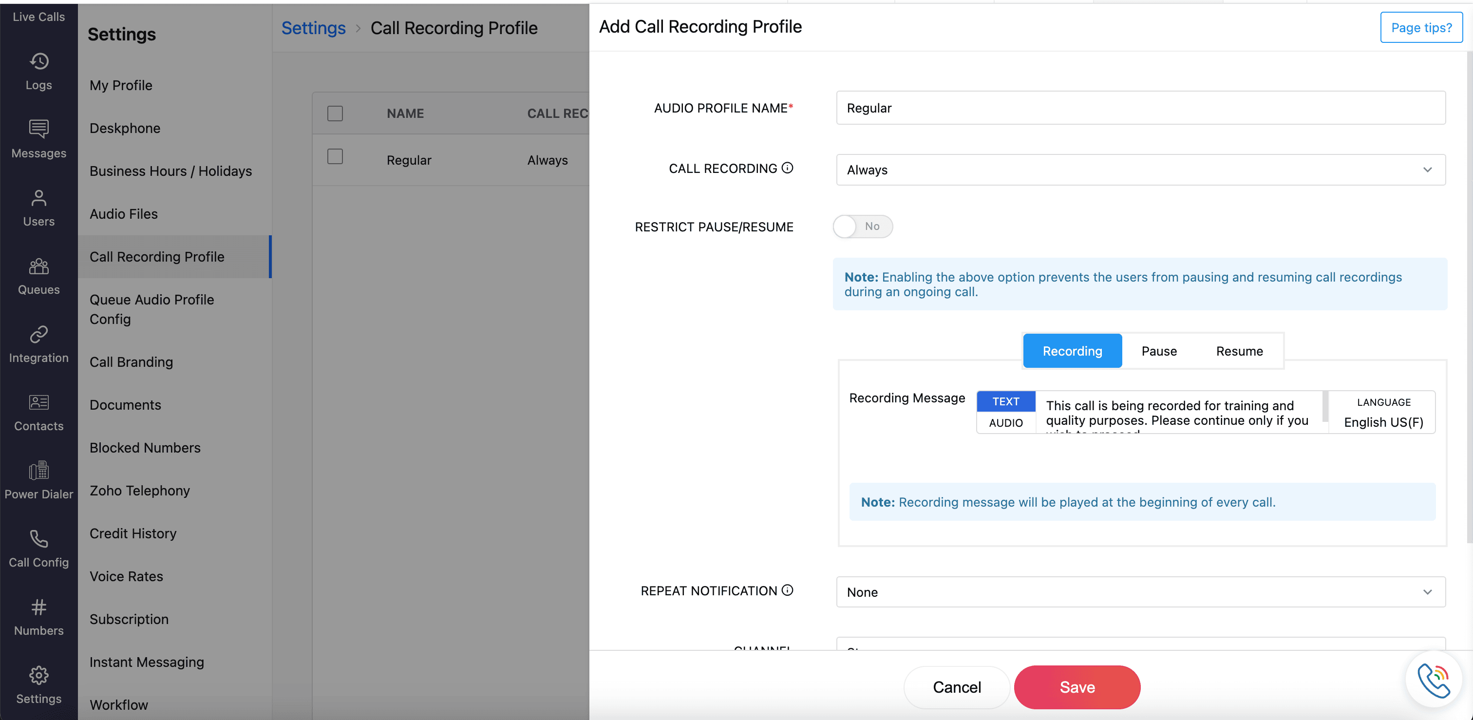Expand the Call Recording Always dropdown
1473x720 pixels.
[x=1140, y=170]
